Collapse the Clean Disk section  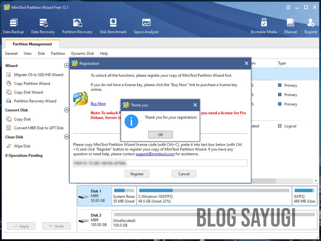coord(66,137)
